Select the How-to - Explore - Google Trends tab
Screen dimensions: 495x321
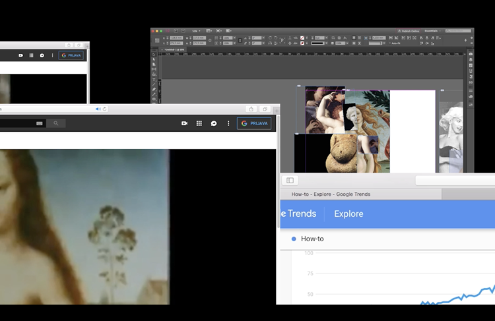coord(331,194)
